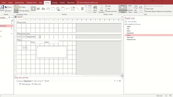Select the Salary field in Field List
Screen dimensions: 173x97
tap(149, 35)
